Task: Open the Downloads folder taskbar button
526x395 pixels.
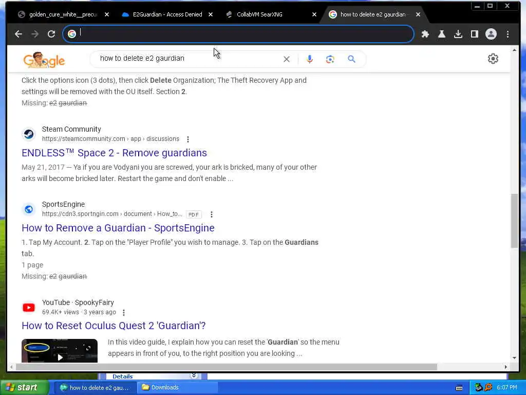Action: pos(177,388)
